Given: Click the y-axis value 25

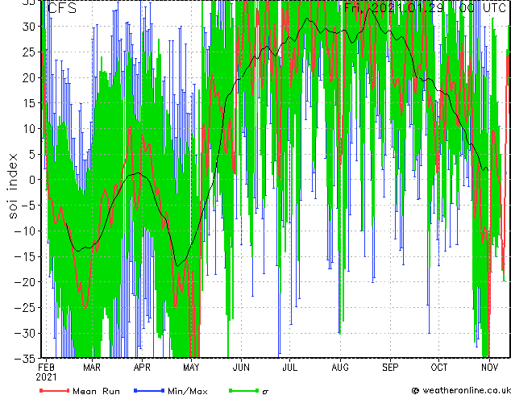Looking at the screenshot, I should click(29, 52).
